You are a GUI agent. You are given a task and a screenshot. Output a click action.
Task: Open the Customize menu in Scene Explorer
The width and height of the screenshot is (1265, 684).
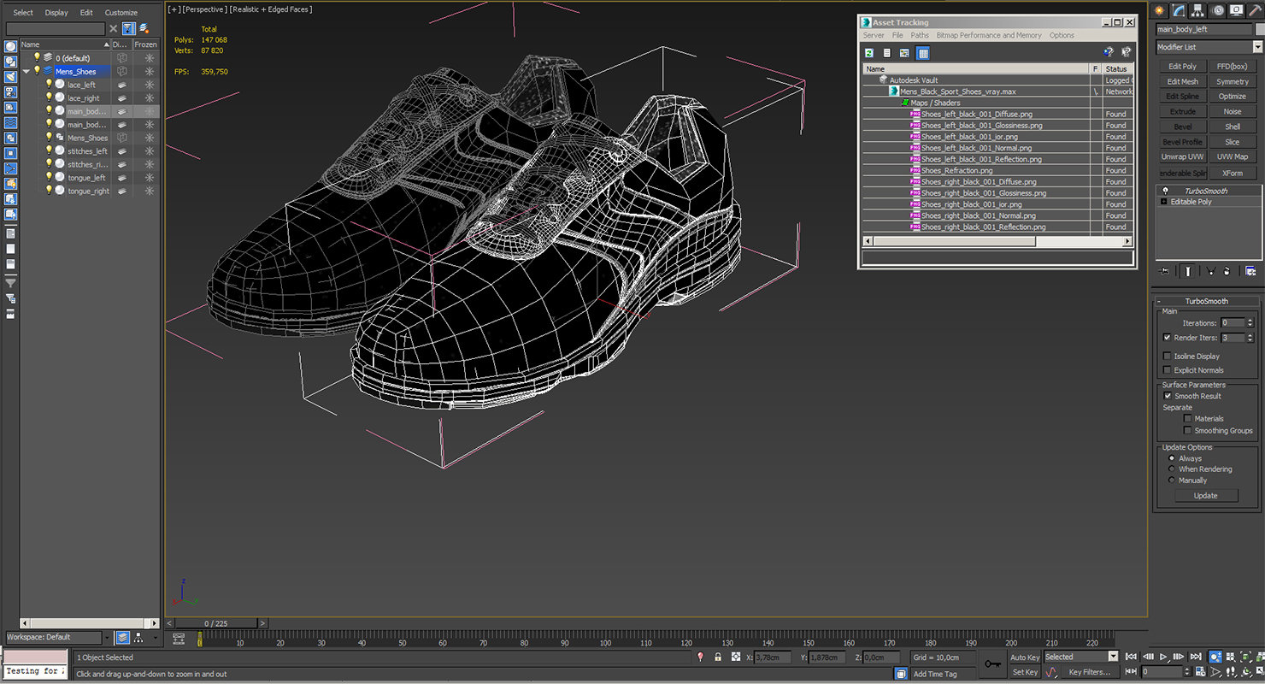click(121, 13)
